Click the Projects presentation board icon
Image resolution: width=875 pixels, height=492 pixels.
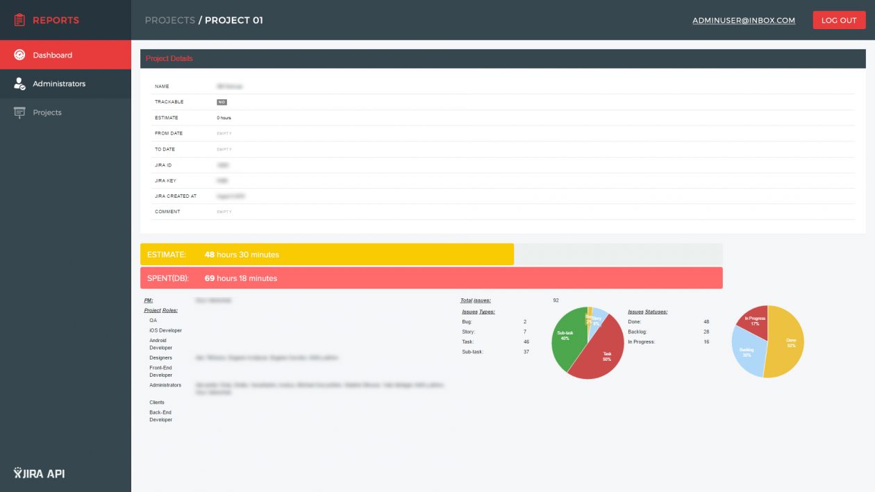19,112
